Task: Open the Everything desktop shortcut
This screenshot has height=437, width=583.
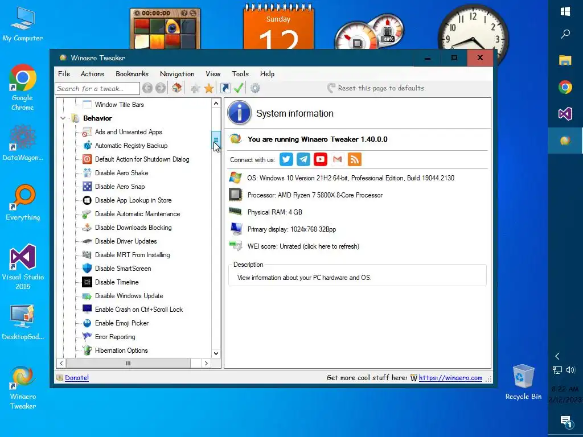Action: coord(23,203)
